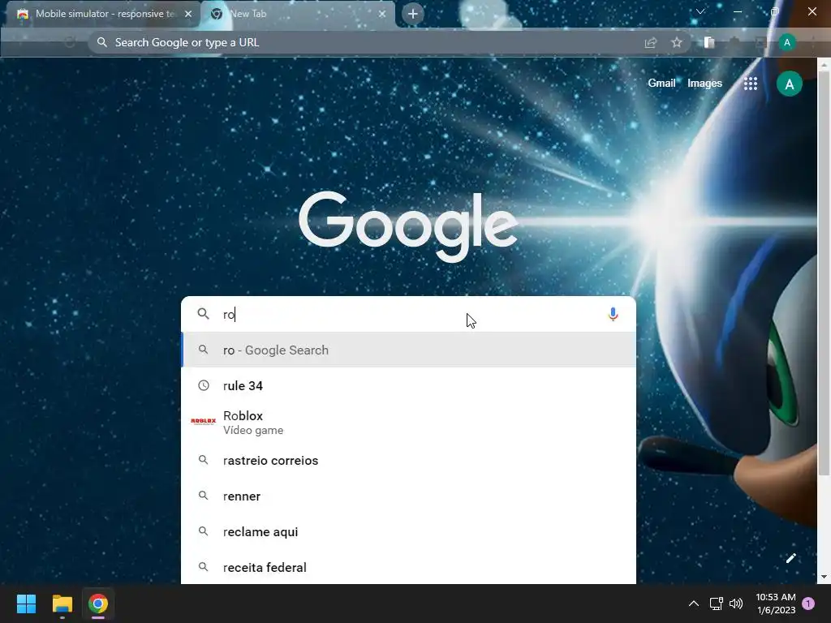Click the magnifier icon in search box

coord(203,314)
